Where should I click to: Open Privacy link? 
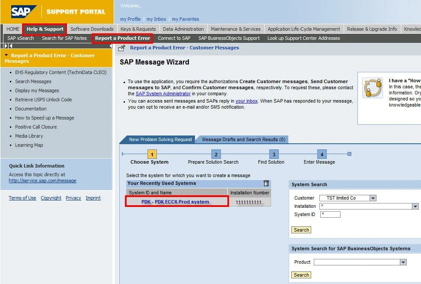[x=73, y=198]
